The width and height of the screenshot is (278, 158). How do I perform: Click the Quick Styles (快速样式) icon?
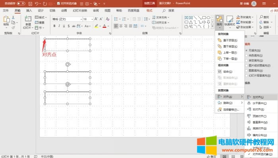pos(230,21)
